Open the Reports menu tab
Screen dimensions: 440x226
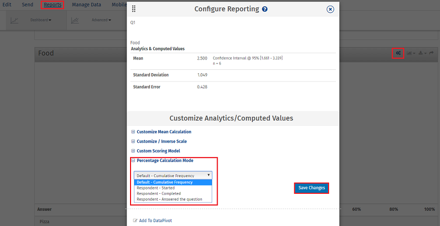[52, 5]
